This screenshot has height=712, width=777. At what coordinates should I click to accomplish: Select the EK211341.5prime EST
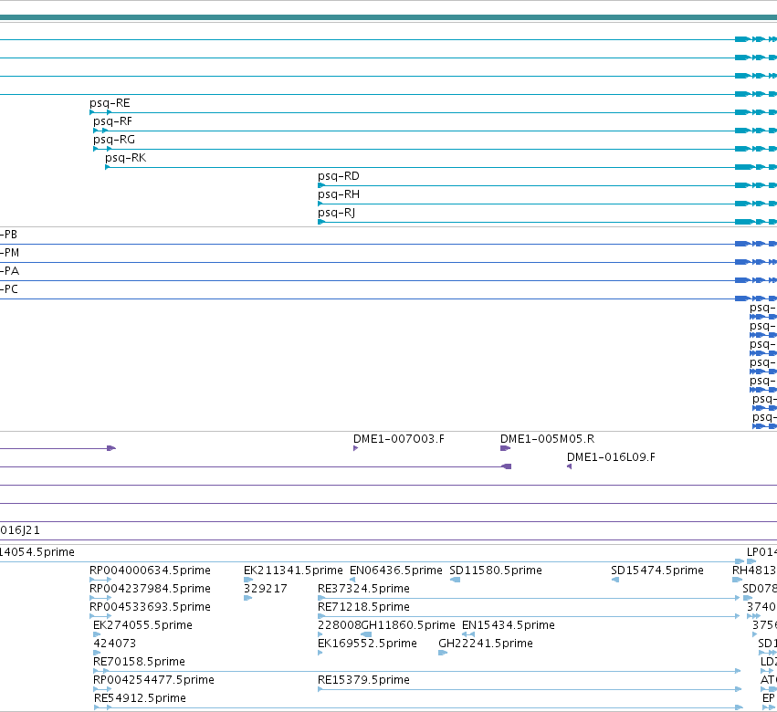click(x=293, y=571)
